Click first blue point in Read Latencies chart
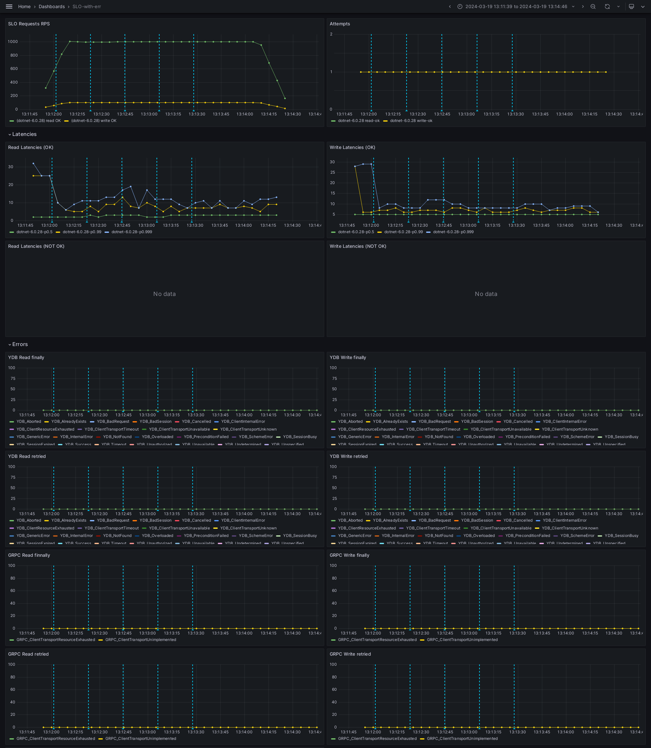 tap(34, 163)
